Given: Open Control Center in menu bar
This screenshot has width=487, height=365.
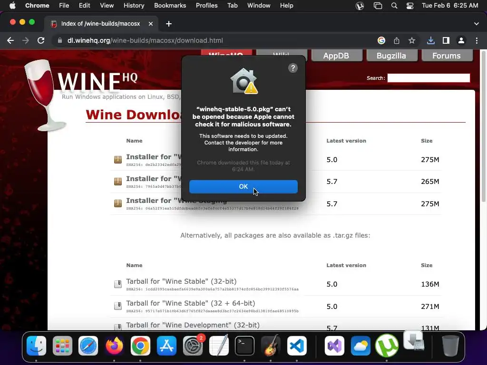Looking at the screenshot, I should [410, 6].
